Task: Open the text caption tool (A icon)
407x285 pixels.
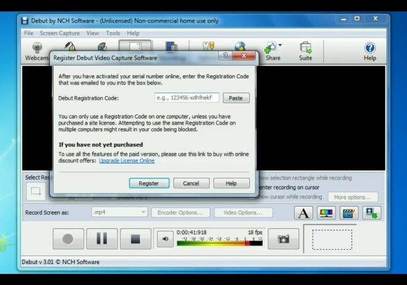Action: click(303, 213)
